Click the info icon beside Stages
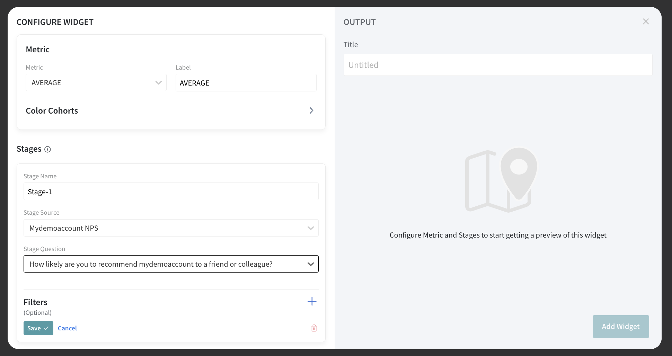This screenshot has width=672, height=356. coord(48,149)
